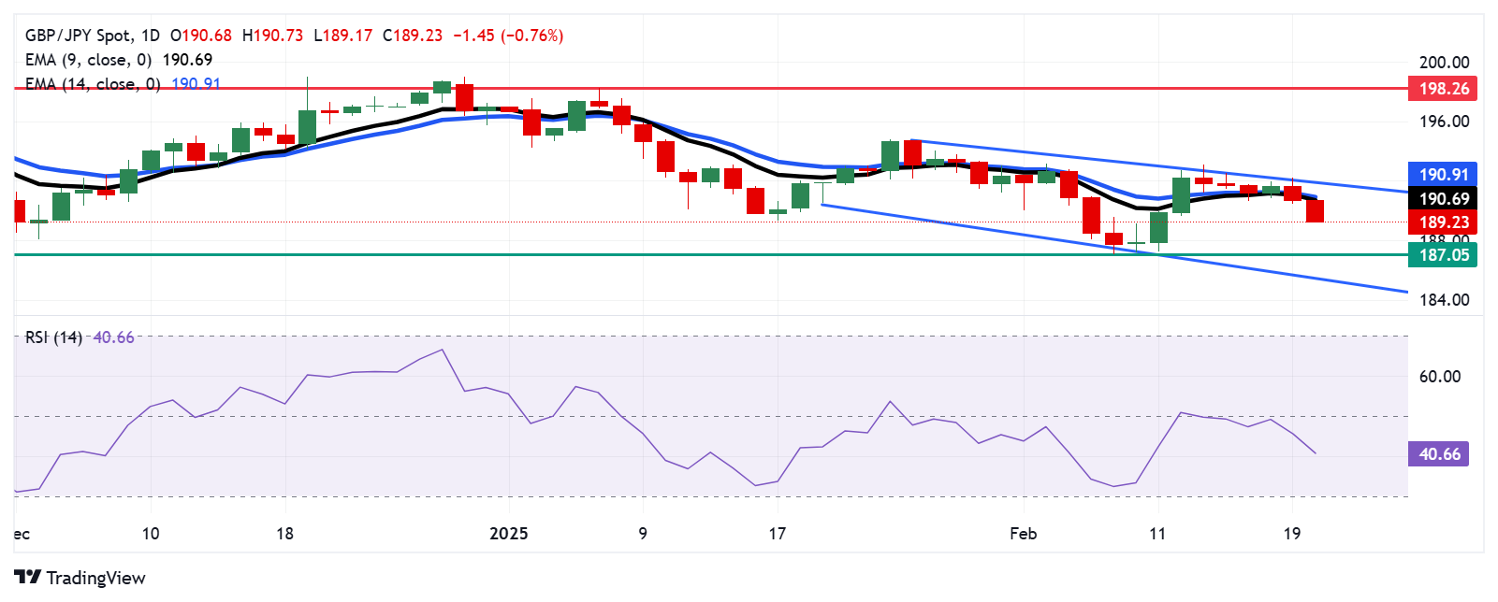
Task: Click the 19 date label on time axis
Action: [1291, 534]
